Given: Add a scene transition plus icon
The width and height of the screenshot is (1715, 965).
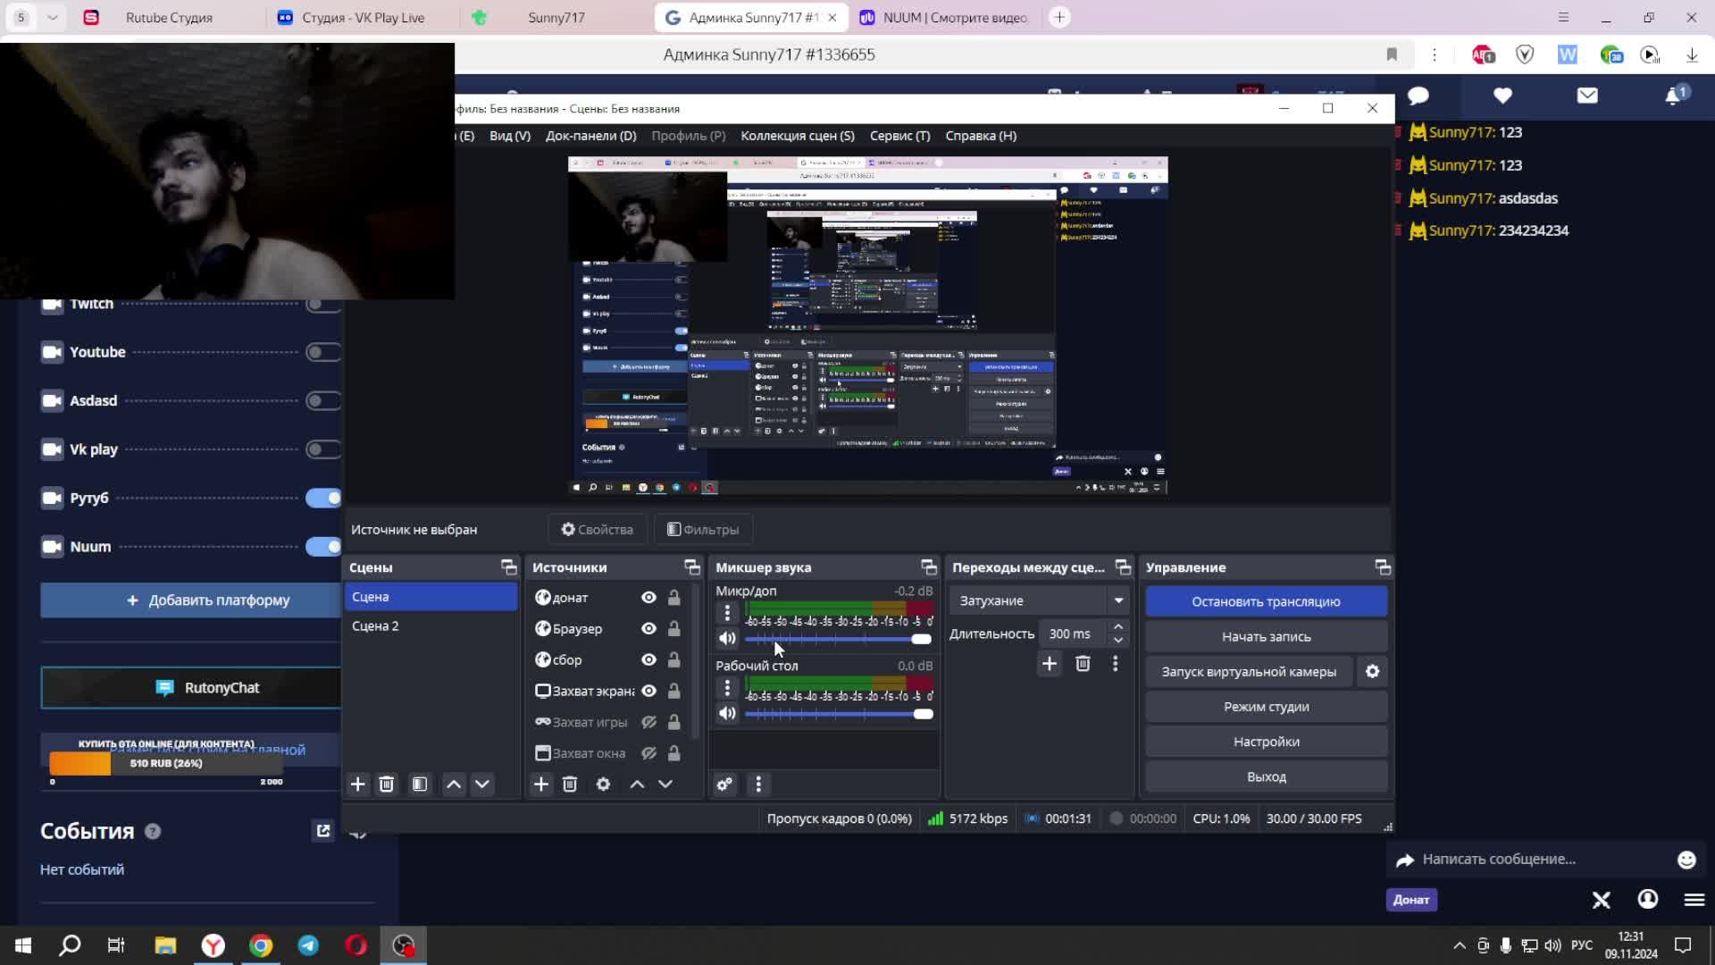Looking at the screenshot, I should (1050, 664).
